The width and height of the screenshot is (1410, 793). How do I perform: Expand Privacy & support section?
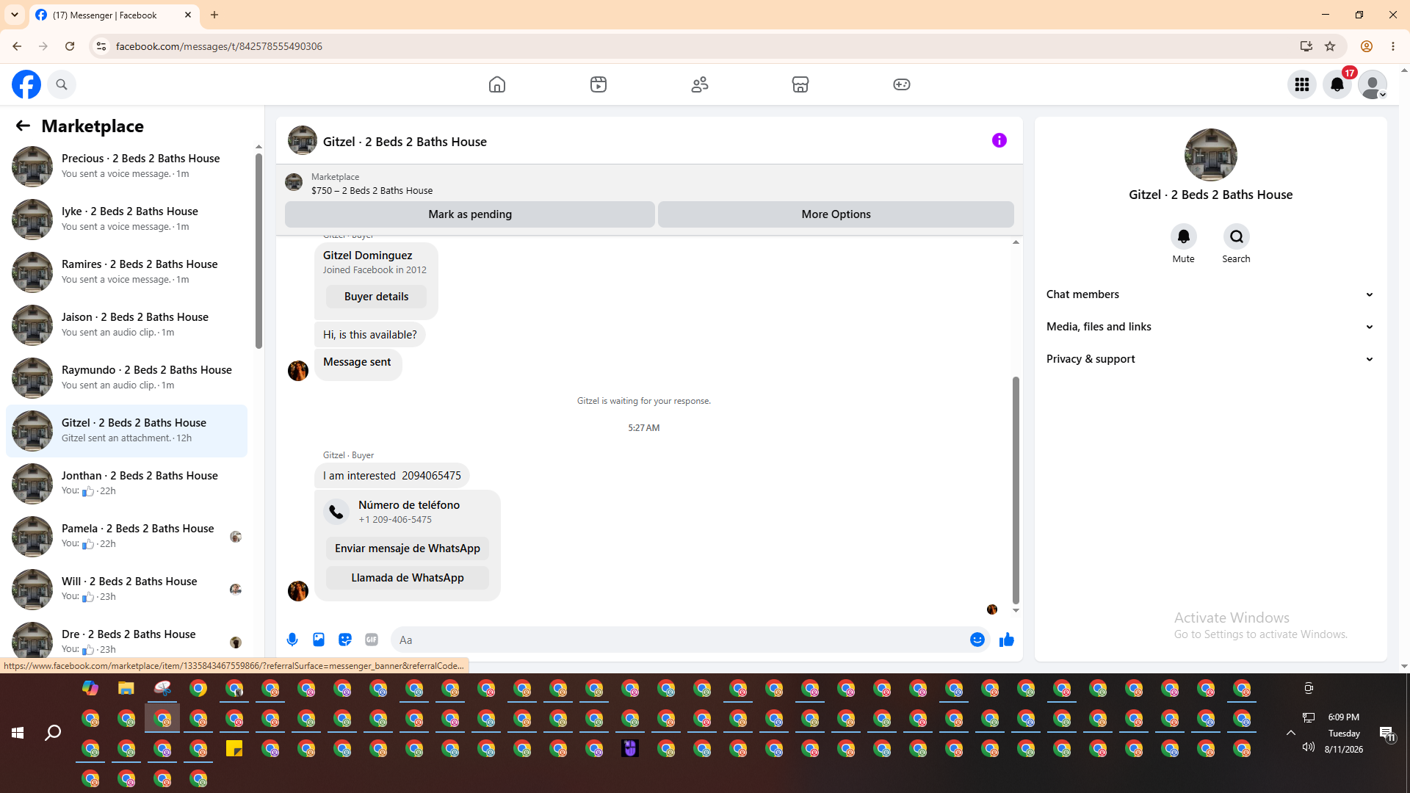[x=1210, y=359]
